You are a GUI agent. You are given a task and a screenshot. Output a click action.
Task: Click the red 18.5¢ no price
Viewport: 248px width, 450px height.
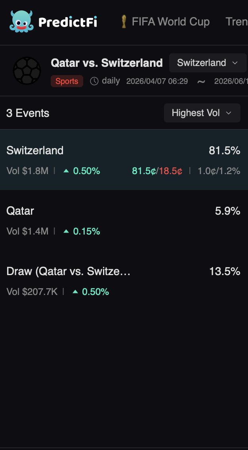(170, 171)
